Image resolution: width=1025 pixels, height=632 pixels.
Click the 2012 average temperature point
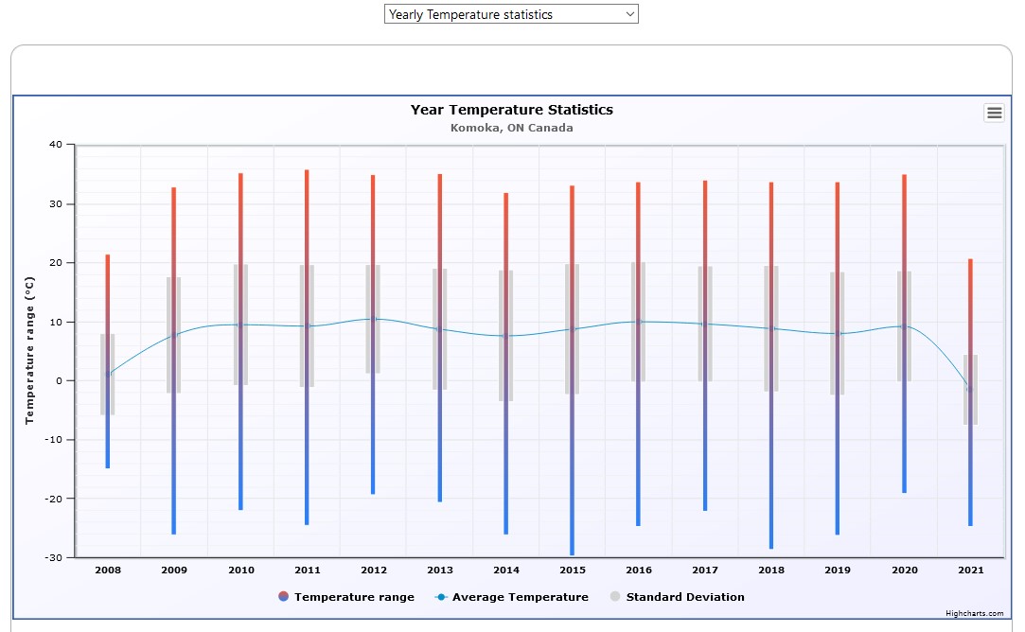pyautogui.click(x=373, y=319)
